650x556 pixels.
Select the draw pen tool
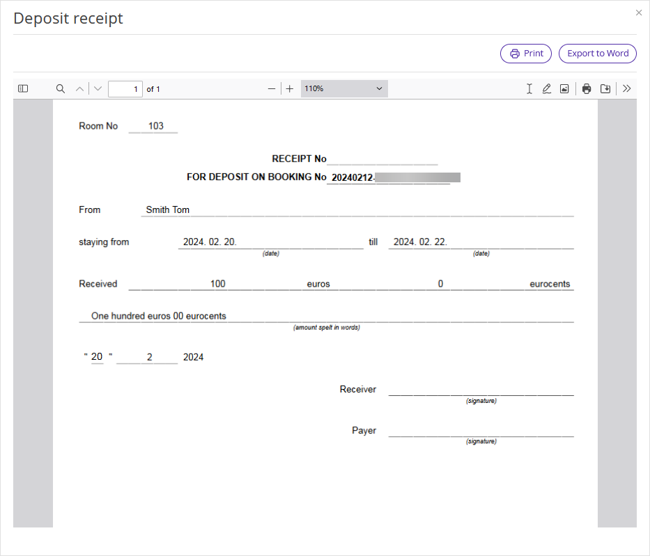tap(547, 88)
